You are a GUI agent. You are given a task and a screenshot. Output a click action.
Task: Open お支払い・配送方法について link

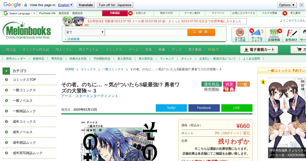pos(218,59)
